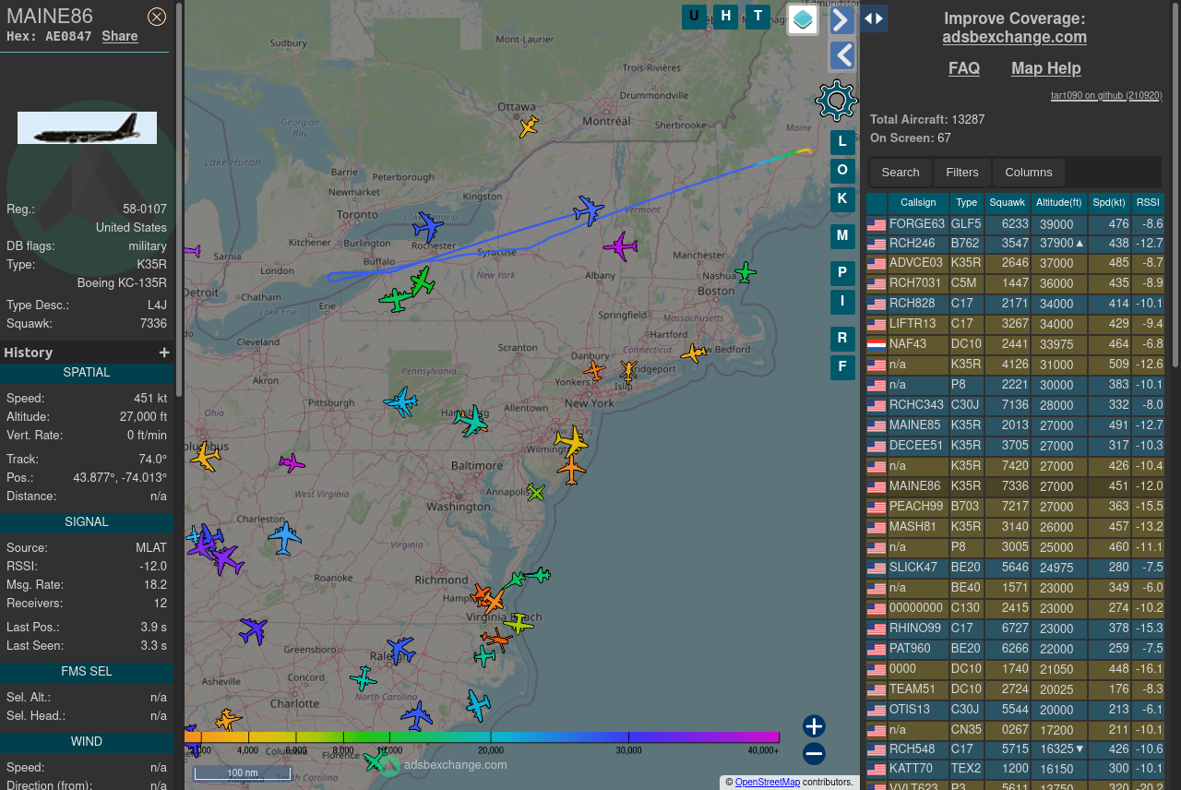The width and height of the screenshot is (1181, 790).
Task: Click the purple aircraft icon near Albany
Action: pyautogui.click(x=620, y=246)
